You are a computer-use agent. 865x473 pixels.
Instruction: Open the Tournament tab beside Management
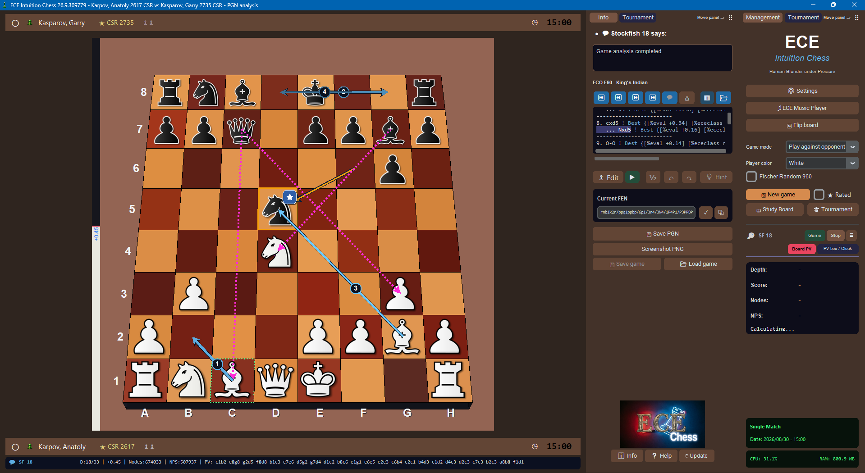click(x=803, y=18)
